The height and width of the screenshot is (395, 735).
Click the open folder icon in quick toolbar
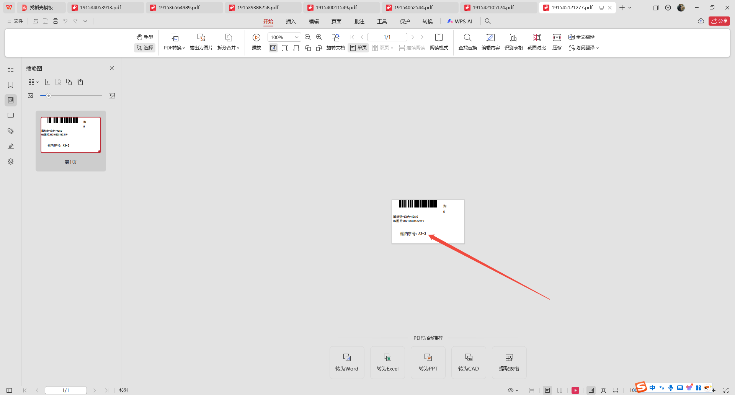(x=36, y=21)
